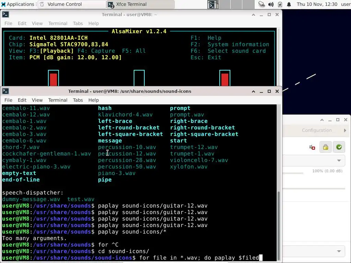Open window menu icon of sound-icons terminal

[5, 91]
